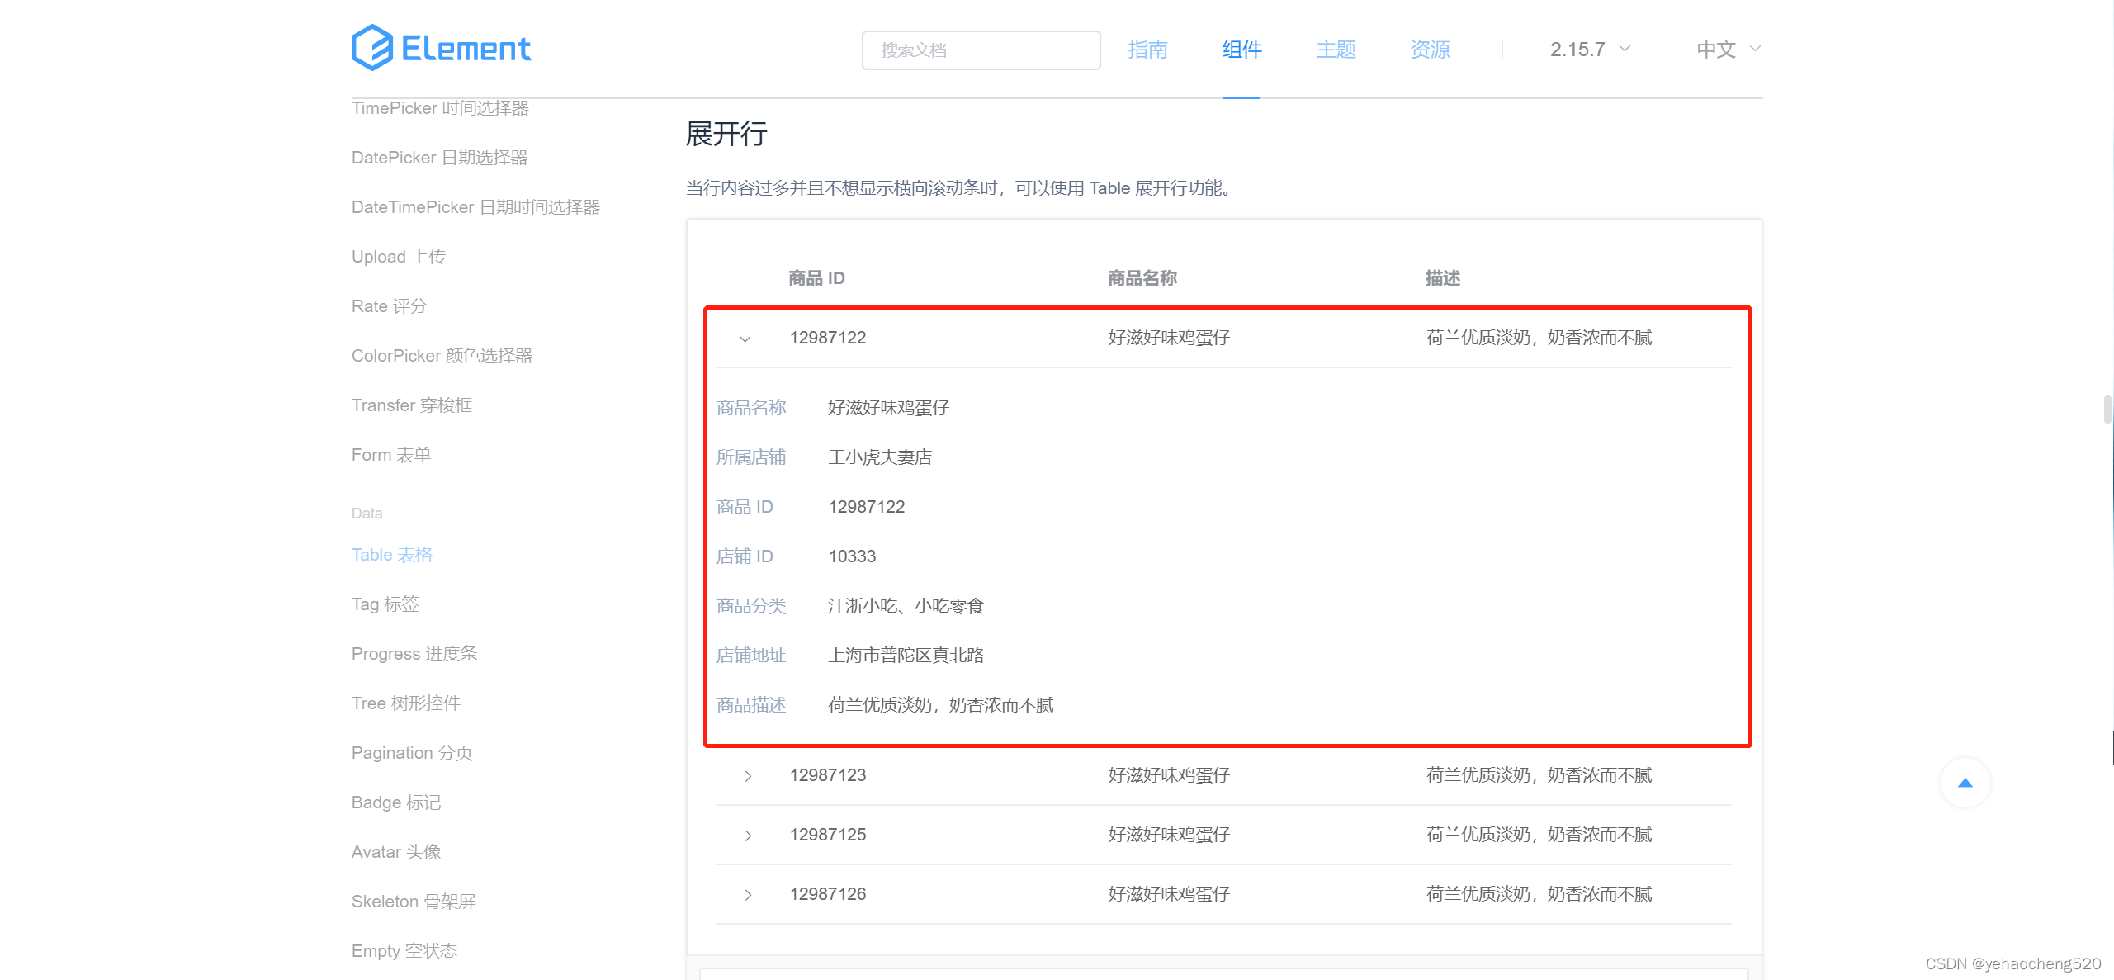2114x980 pixels.
Task: Open the 主题 nav tab
Action: pyautogui.click(x=1336, y=50)
